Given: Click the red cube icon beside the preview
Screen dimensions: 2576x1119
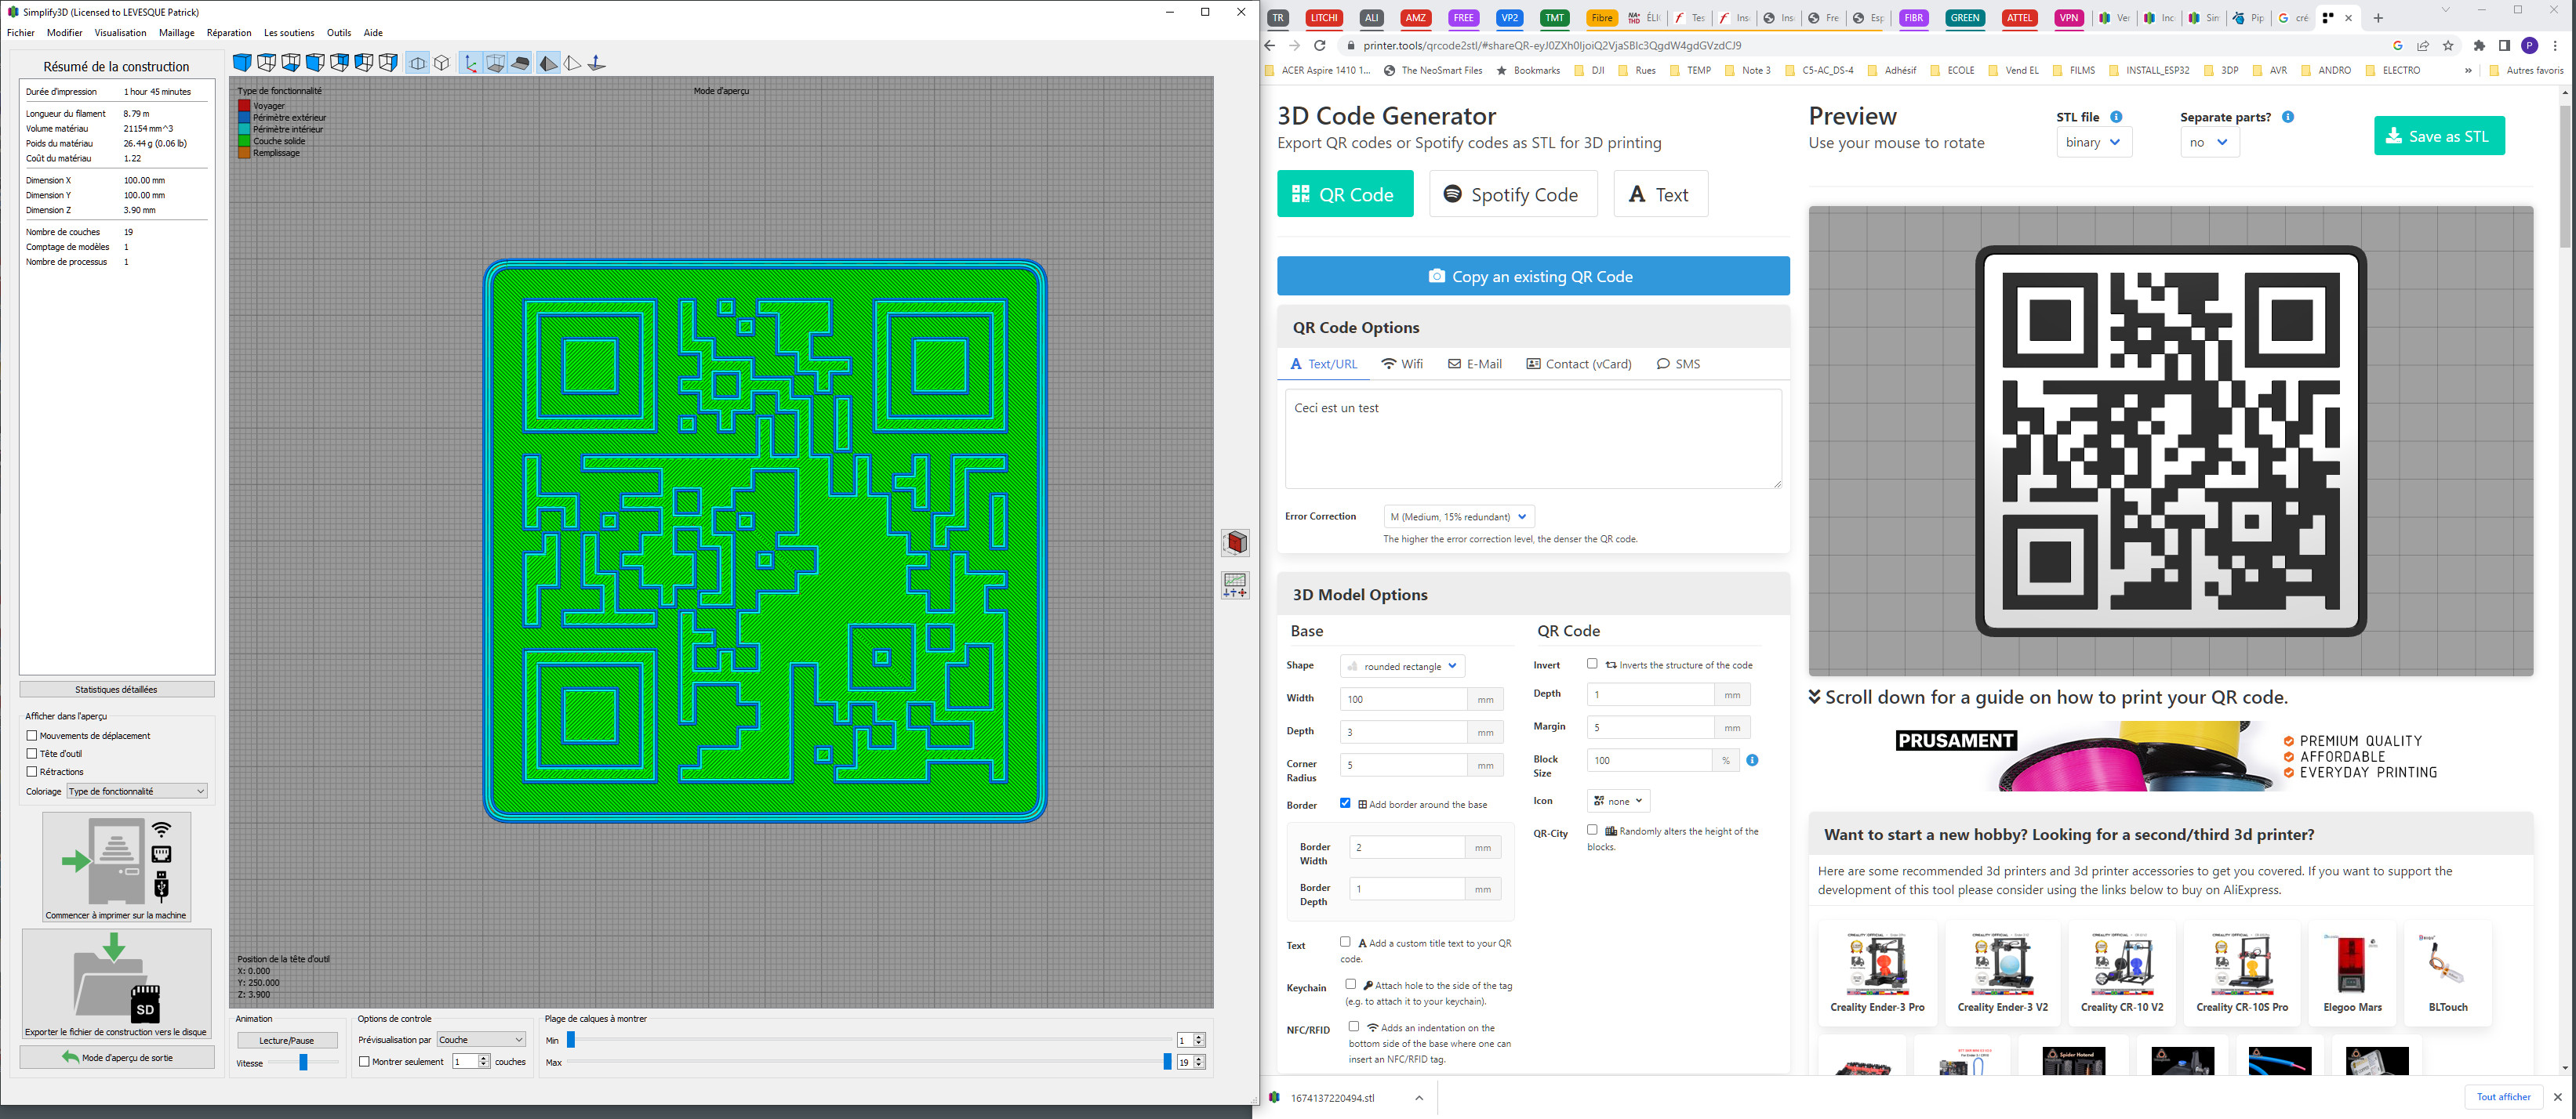Looking at the screenshot, I should pos(1236,542).
